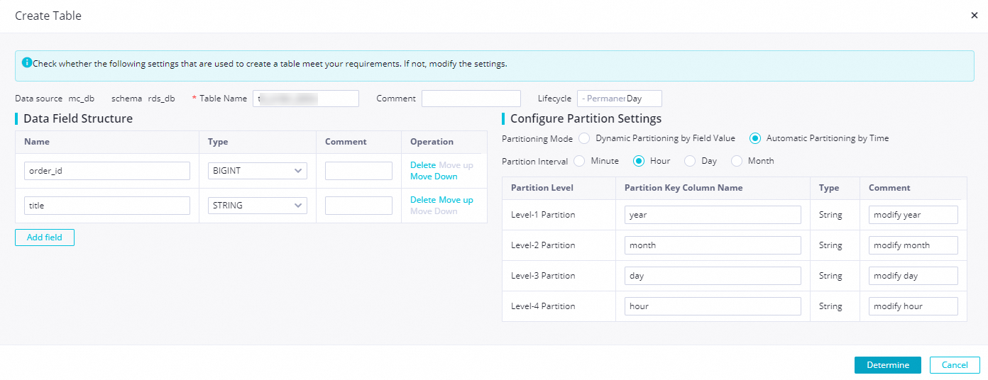This screenshot has width=988, height=380.
Task: Click the Add field button
Action: 45,238
